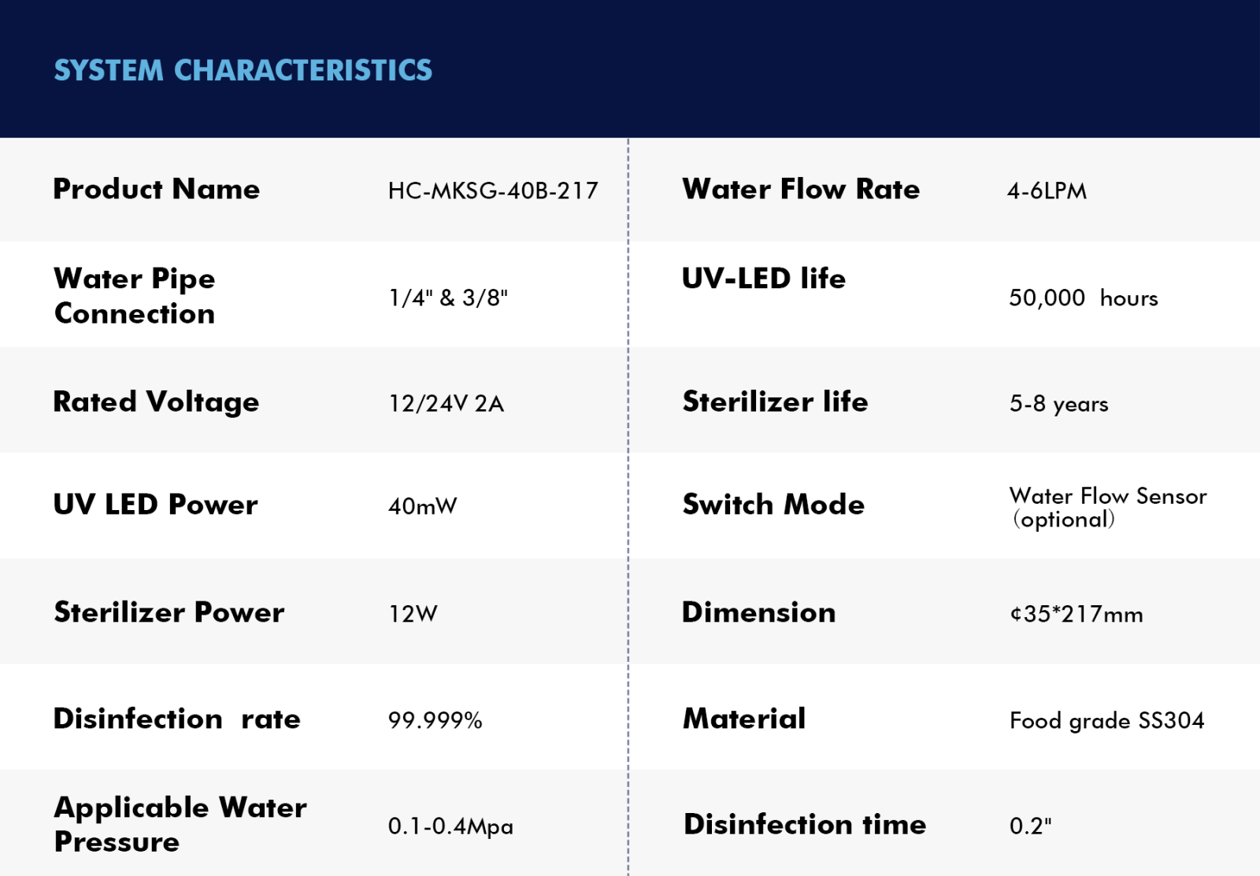Click the 50,000 hours value

click(1083, 298)
